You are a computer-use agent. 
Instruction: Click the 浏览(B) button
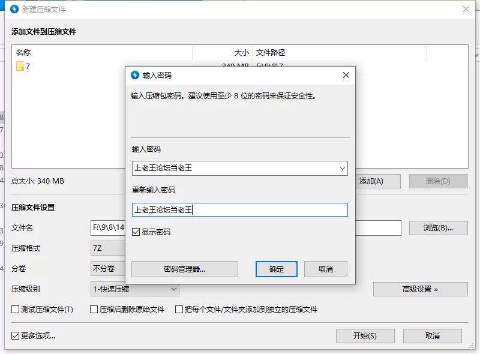click(x=439, y=228)
